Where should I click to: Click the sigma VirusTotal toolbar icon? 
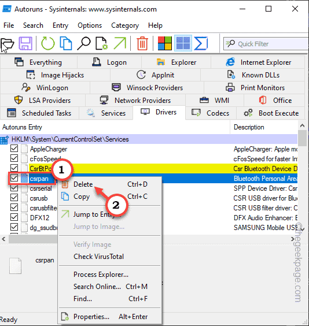click(x=201, y=43)
